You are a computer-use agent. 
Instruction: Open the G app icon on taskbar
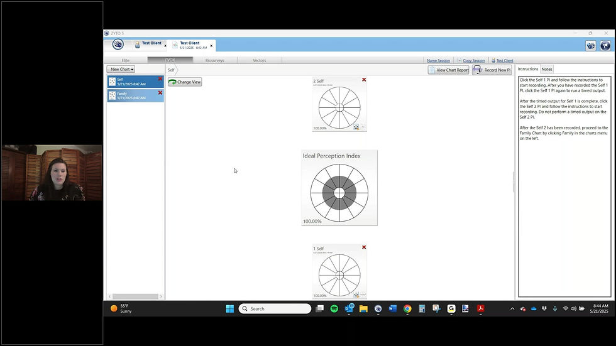point(451,309)
